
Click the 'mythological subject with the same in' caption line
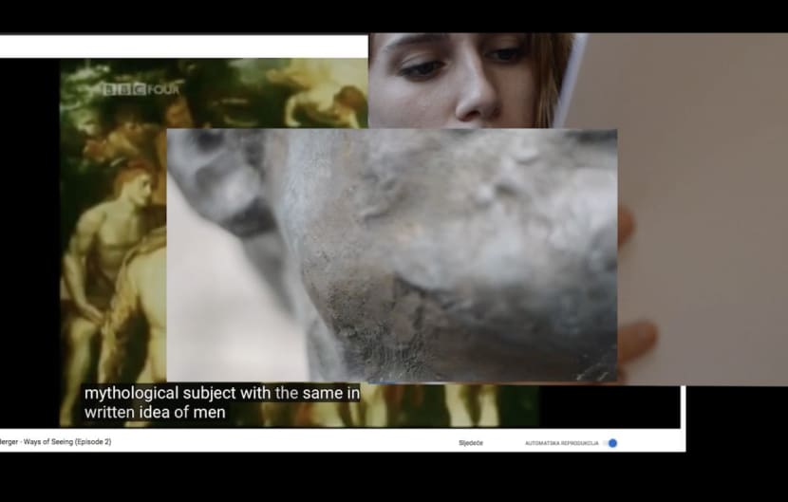point(221,393)
